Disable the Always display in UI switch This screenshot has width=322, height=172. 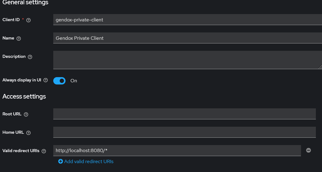59,81
